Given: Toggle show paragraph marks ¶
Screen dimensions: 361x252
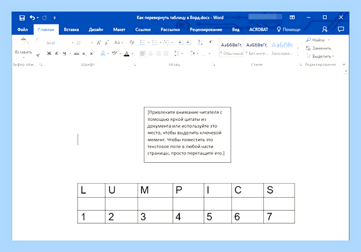Looking at the screenshot, I should click(x=211, y=42).
